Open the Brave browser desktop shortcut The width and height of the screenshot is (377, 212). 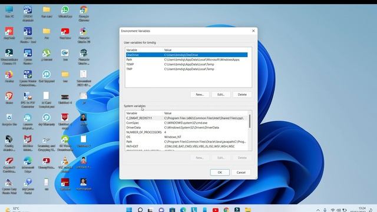tap(9, 98)
